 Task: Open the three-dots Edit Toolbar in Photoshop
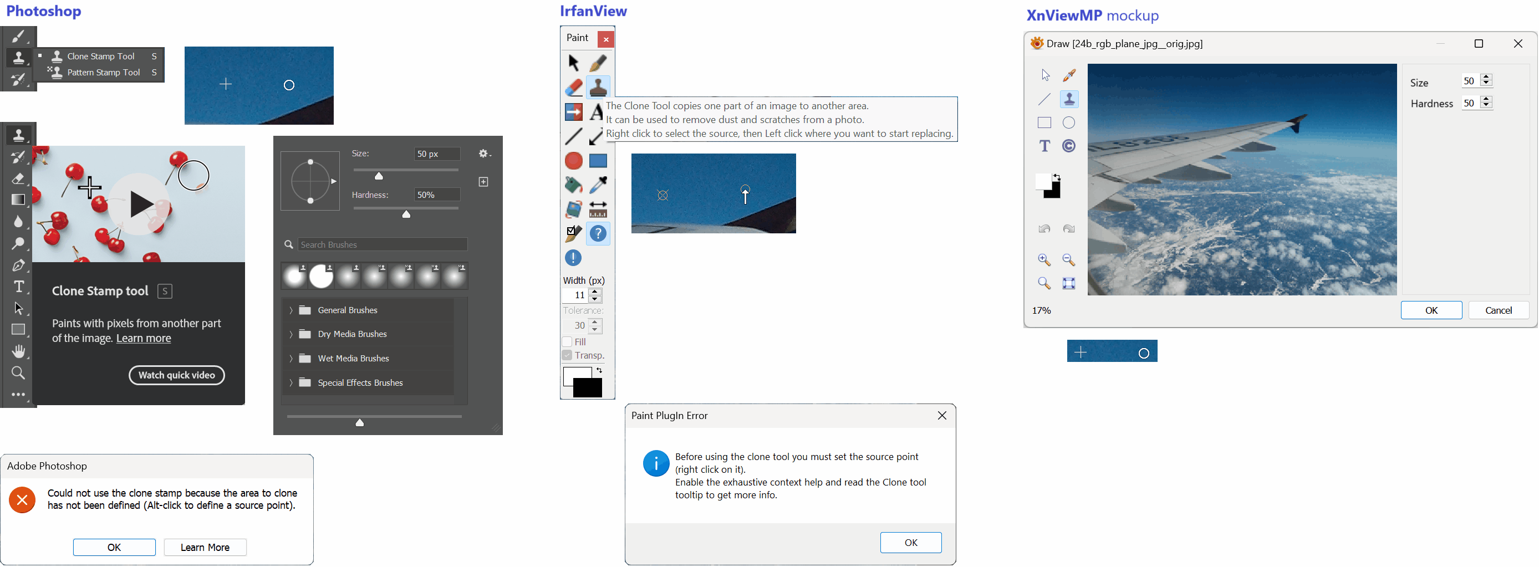[x=18, y=394]
